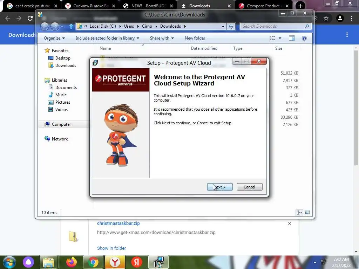Open Explorer help icon

[x=304, y=38]
